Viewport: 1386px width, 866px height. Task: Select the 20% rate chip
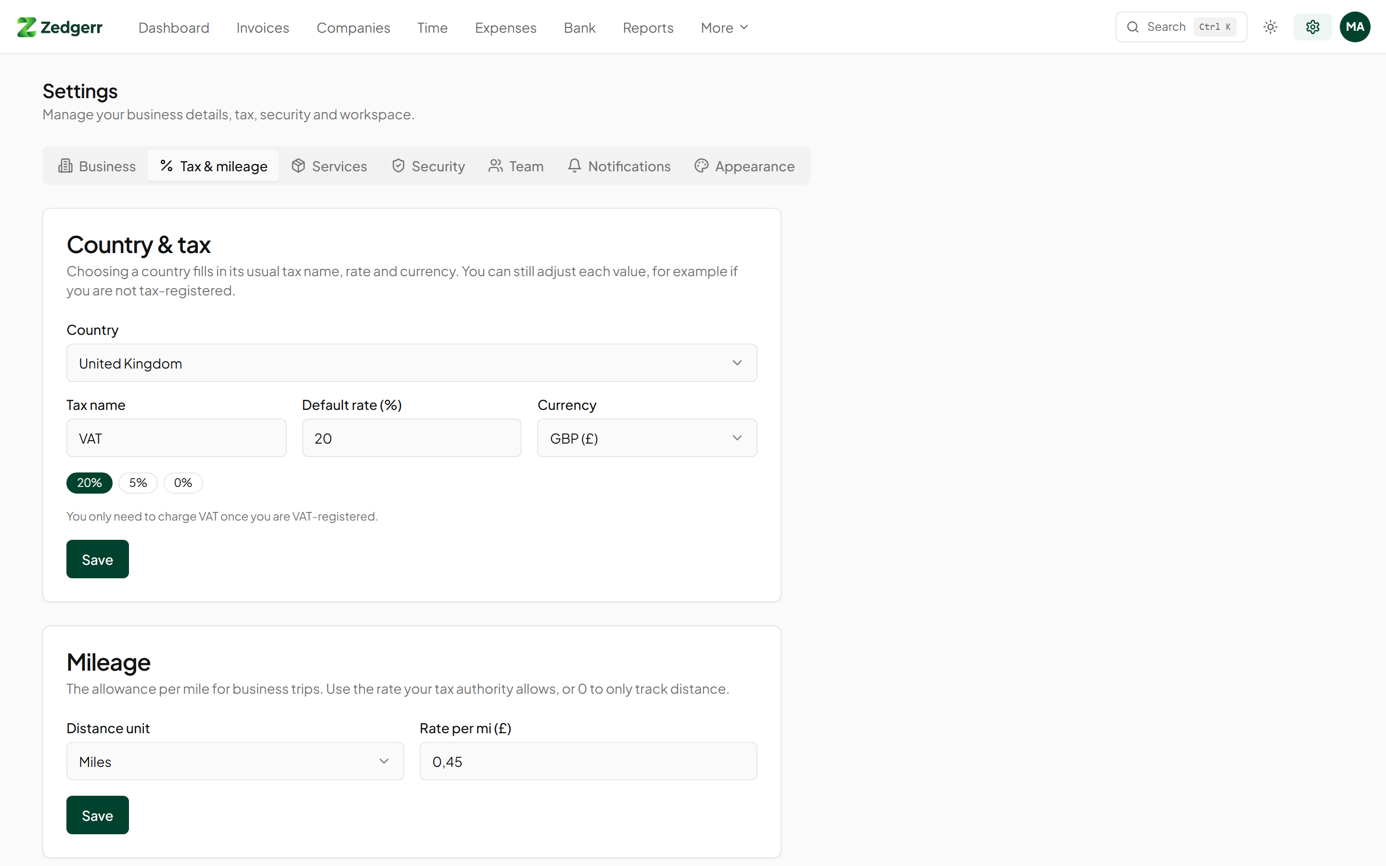[x=90, y=483]
